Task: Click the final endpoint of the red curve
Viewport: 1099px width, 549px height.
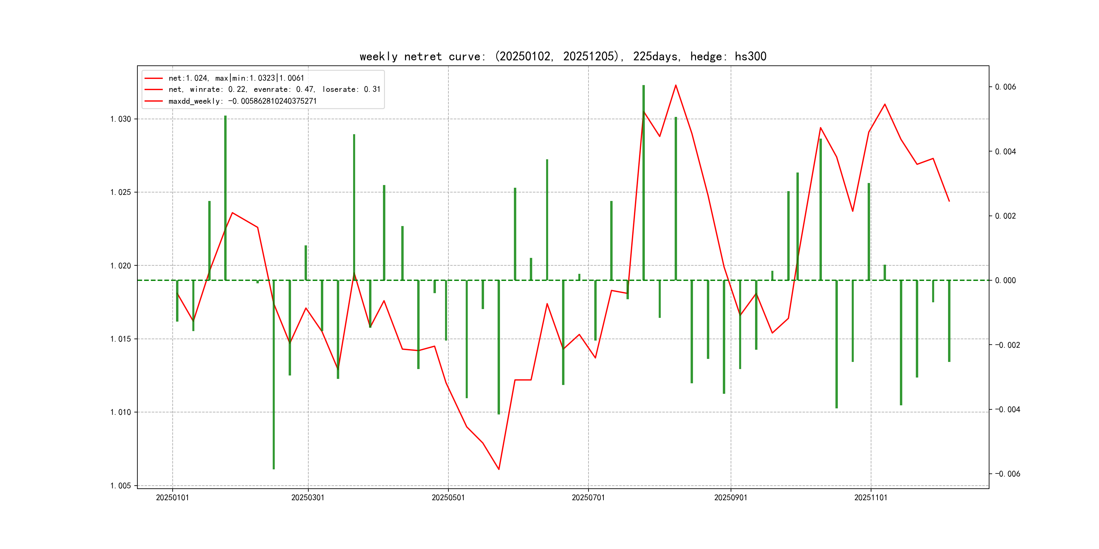Action: (949, 201)
